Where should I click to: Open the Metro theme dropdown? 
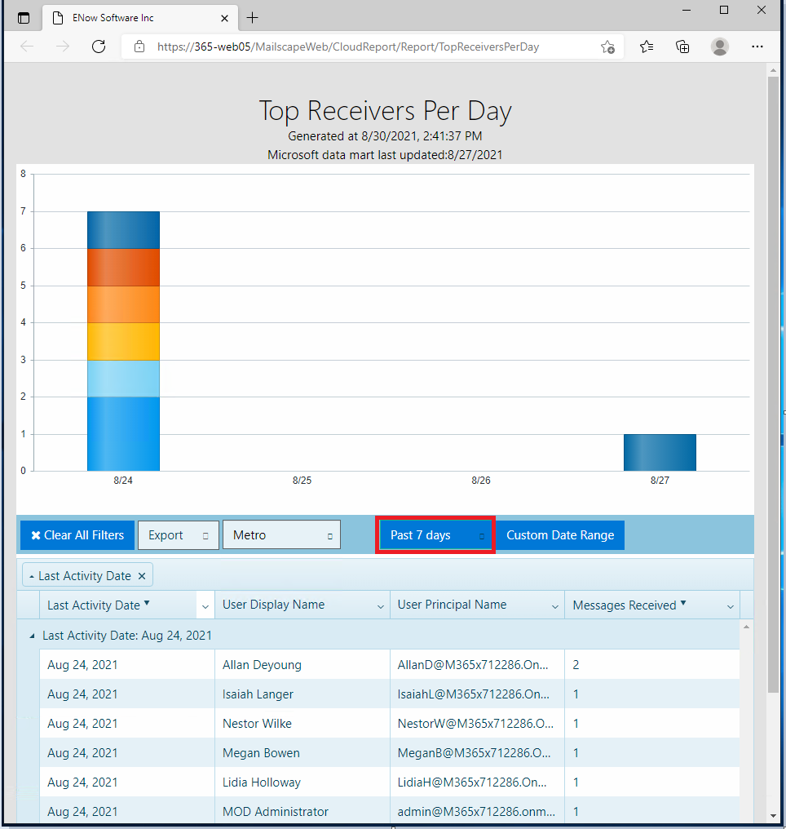tap(281, 535)
